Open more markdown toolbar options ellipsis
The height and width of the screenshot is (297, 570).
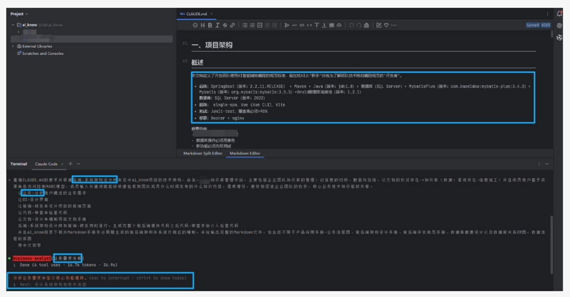coord(394,25)
